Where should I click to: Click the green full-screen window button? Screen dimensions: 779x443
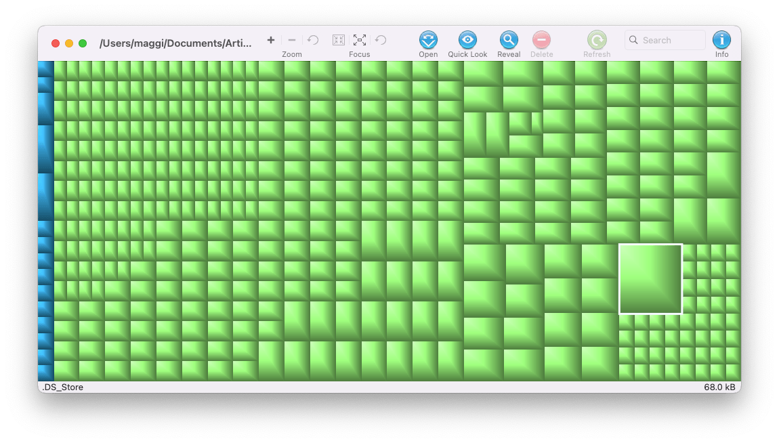pos(83,43)
